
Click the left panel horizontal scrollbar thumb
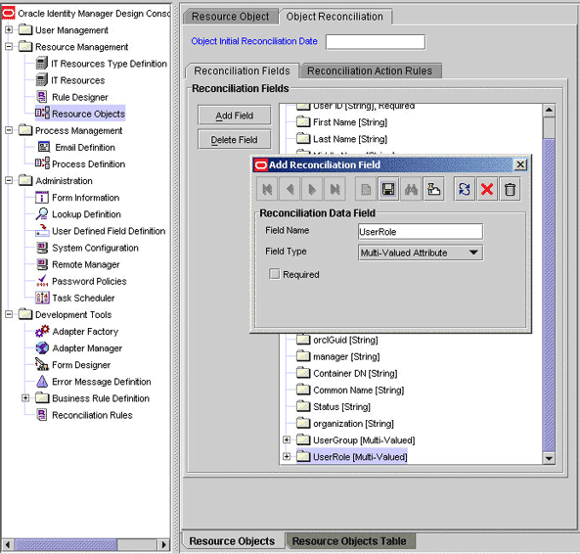(x=66, y=544)
